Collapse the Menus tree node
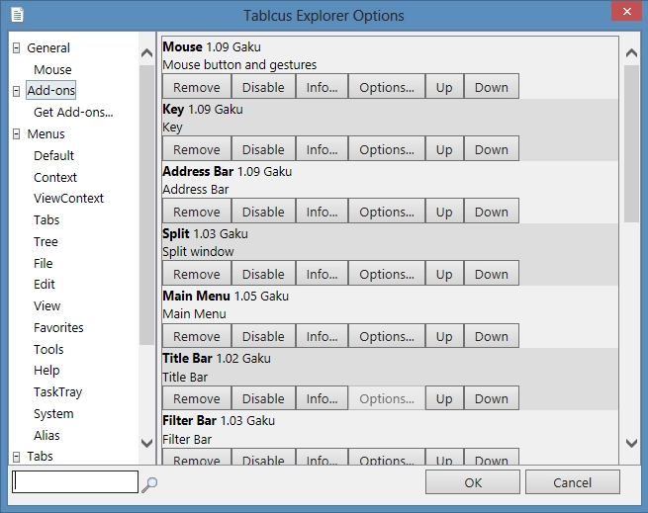Viewport: 648px width, 513px height. (x=16, y=133)
